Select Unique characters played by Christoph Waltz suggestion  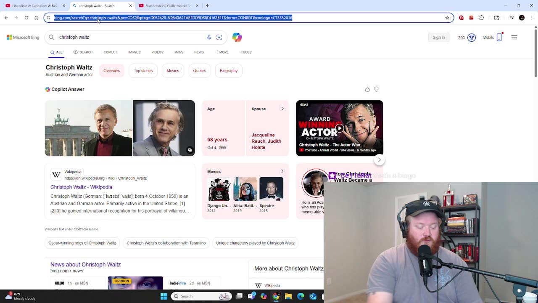coord(255,243)
